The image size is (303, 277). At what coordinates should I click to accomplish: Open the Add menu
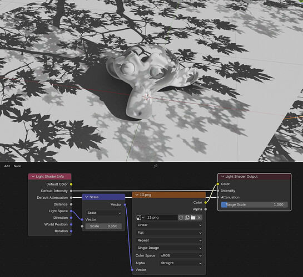(7, 166)
